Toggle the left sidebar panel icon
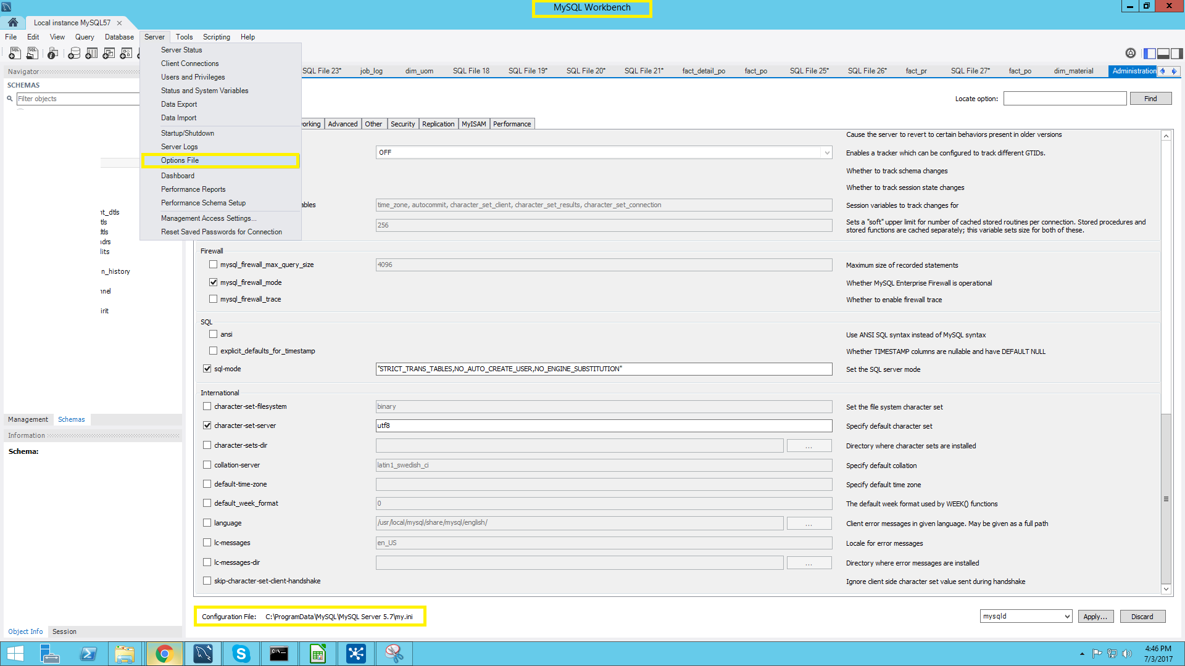This screenshot has width=1185, height=666. click(x=1149, y=54)
